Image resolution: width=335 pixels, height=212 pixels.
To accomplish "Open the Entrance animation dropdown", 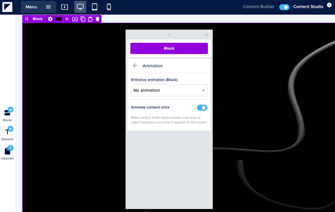I will pos(169,90).
